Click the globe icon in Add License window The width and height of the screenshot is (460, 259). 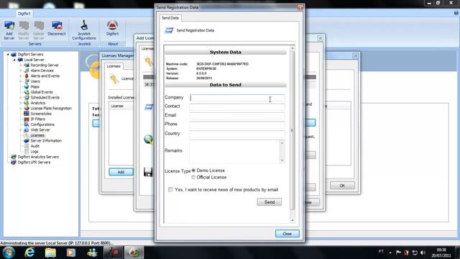click(x=149, y=139)
